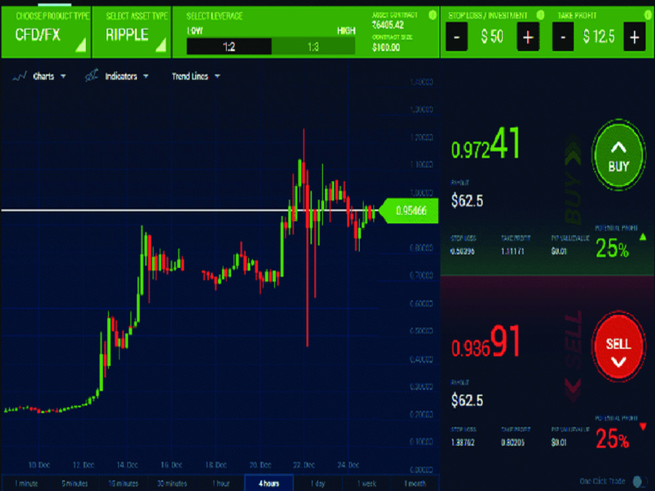Click the Stop Loss / Investment info icon
The image size is (655, 491).
(540, 15)
